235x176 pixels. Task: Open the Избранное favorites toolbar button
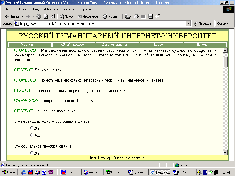[x=88, y=16]
